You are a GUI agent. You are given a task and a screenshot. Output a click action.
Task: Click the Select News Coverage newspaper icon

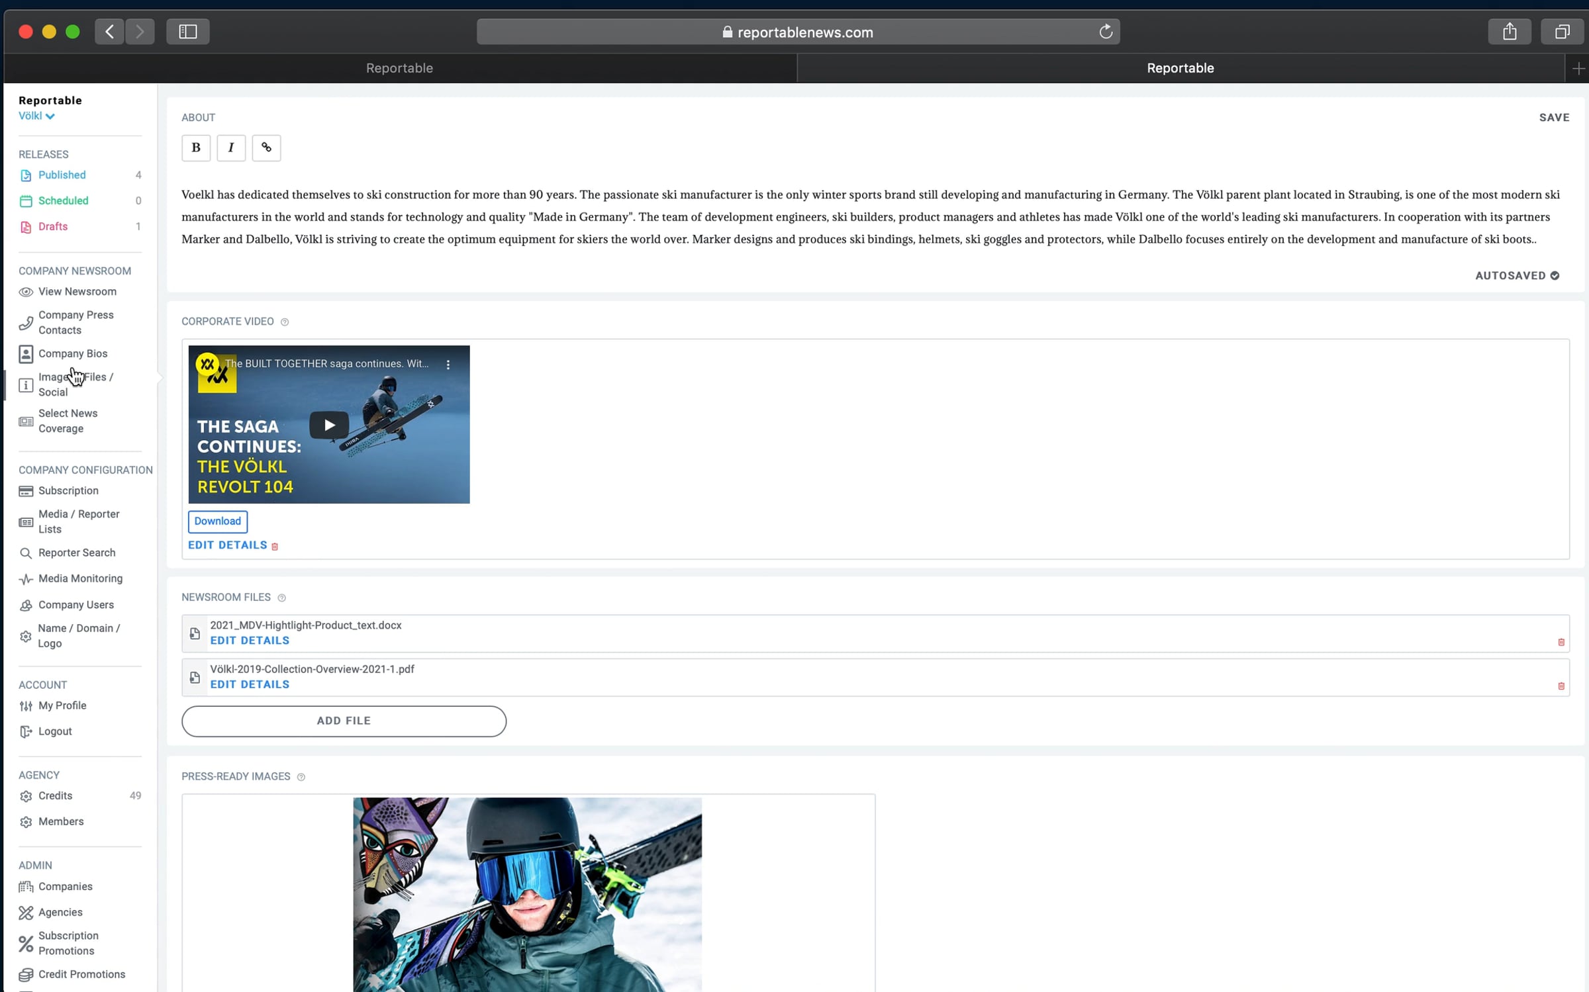click(x=26, y=422)
